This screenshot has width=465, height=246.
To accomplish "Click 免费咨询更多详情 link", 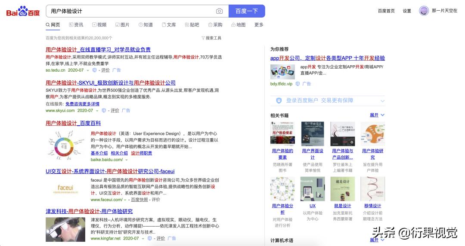I will (82, 104).
